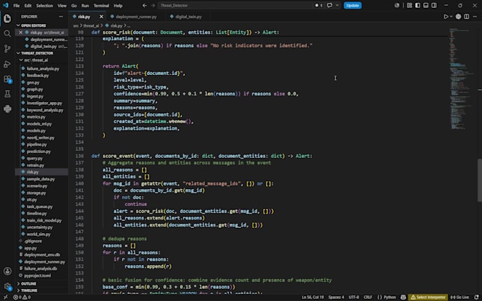The width and height of the screenshot is (482, 301).
Task: Open failure_analysis.py in file tree
Action: [x=43, y=69]
